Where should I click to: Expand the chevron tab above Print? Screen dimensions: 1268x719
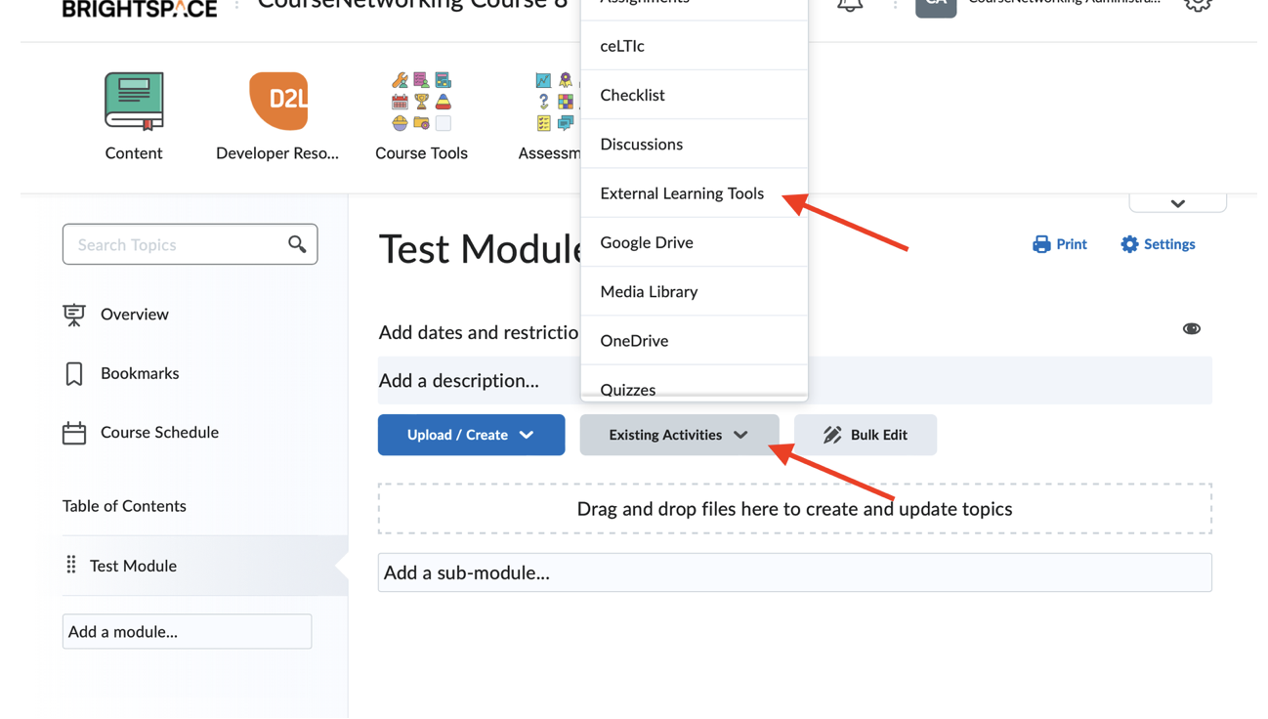(x=1177, y=203)
